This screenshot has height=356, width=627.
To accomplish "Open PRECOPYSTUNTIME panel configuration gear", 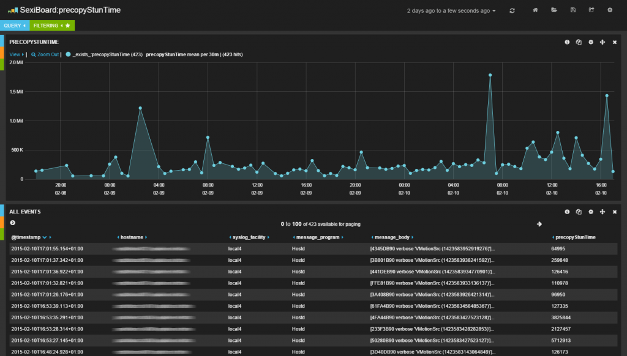I will 591,42.
